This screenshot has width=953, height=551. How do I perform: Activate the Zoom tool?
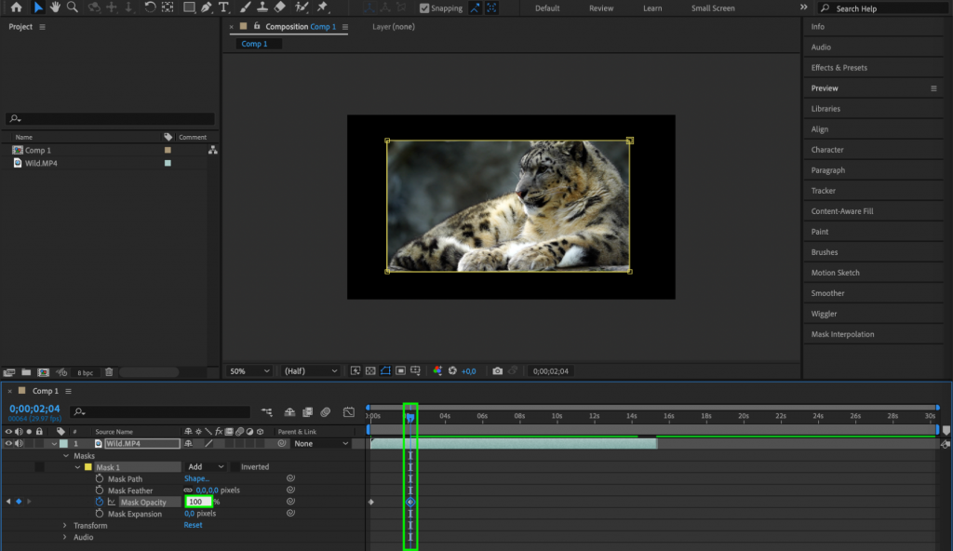point(74,7)
